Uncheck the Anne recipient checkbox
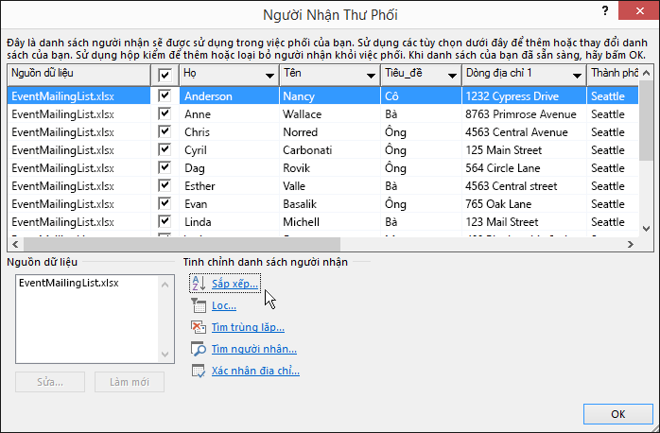 coord(165,113)
